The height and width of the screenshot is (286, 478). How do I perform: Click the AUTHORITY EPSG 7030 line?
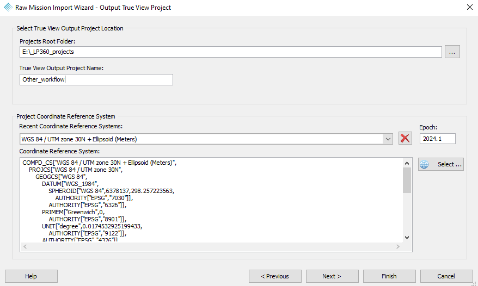[x=94, y=198]
